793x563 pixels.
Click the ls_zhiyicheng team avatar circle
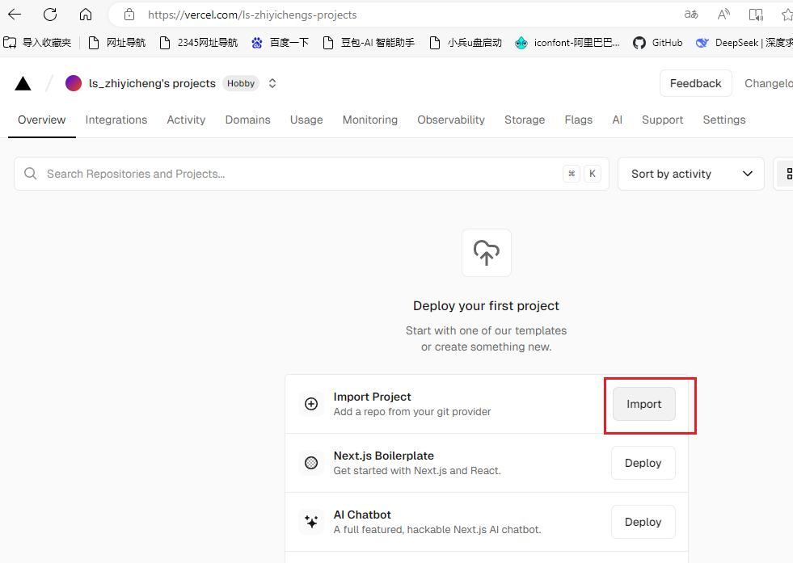74,83
